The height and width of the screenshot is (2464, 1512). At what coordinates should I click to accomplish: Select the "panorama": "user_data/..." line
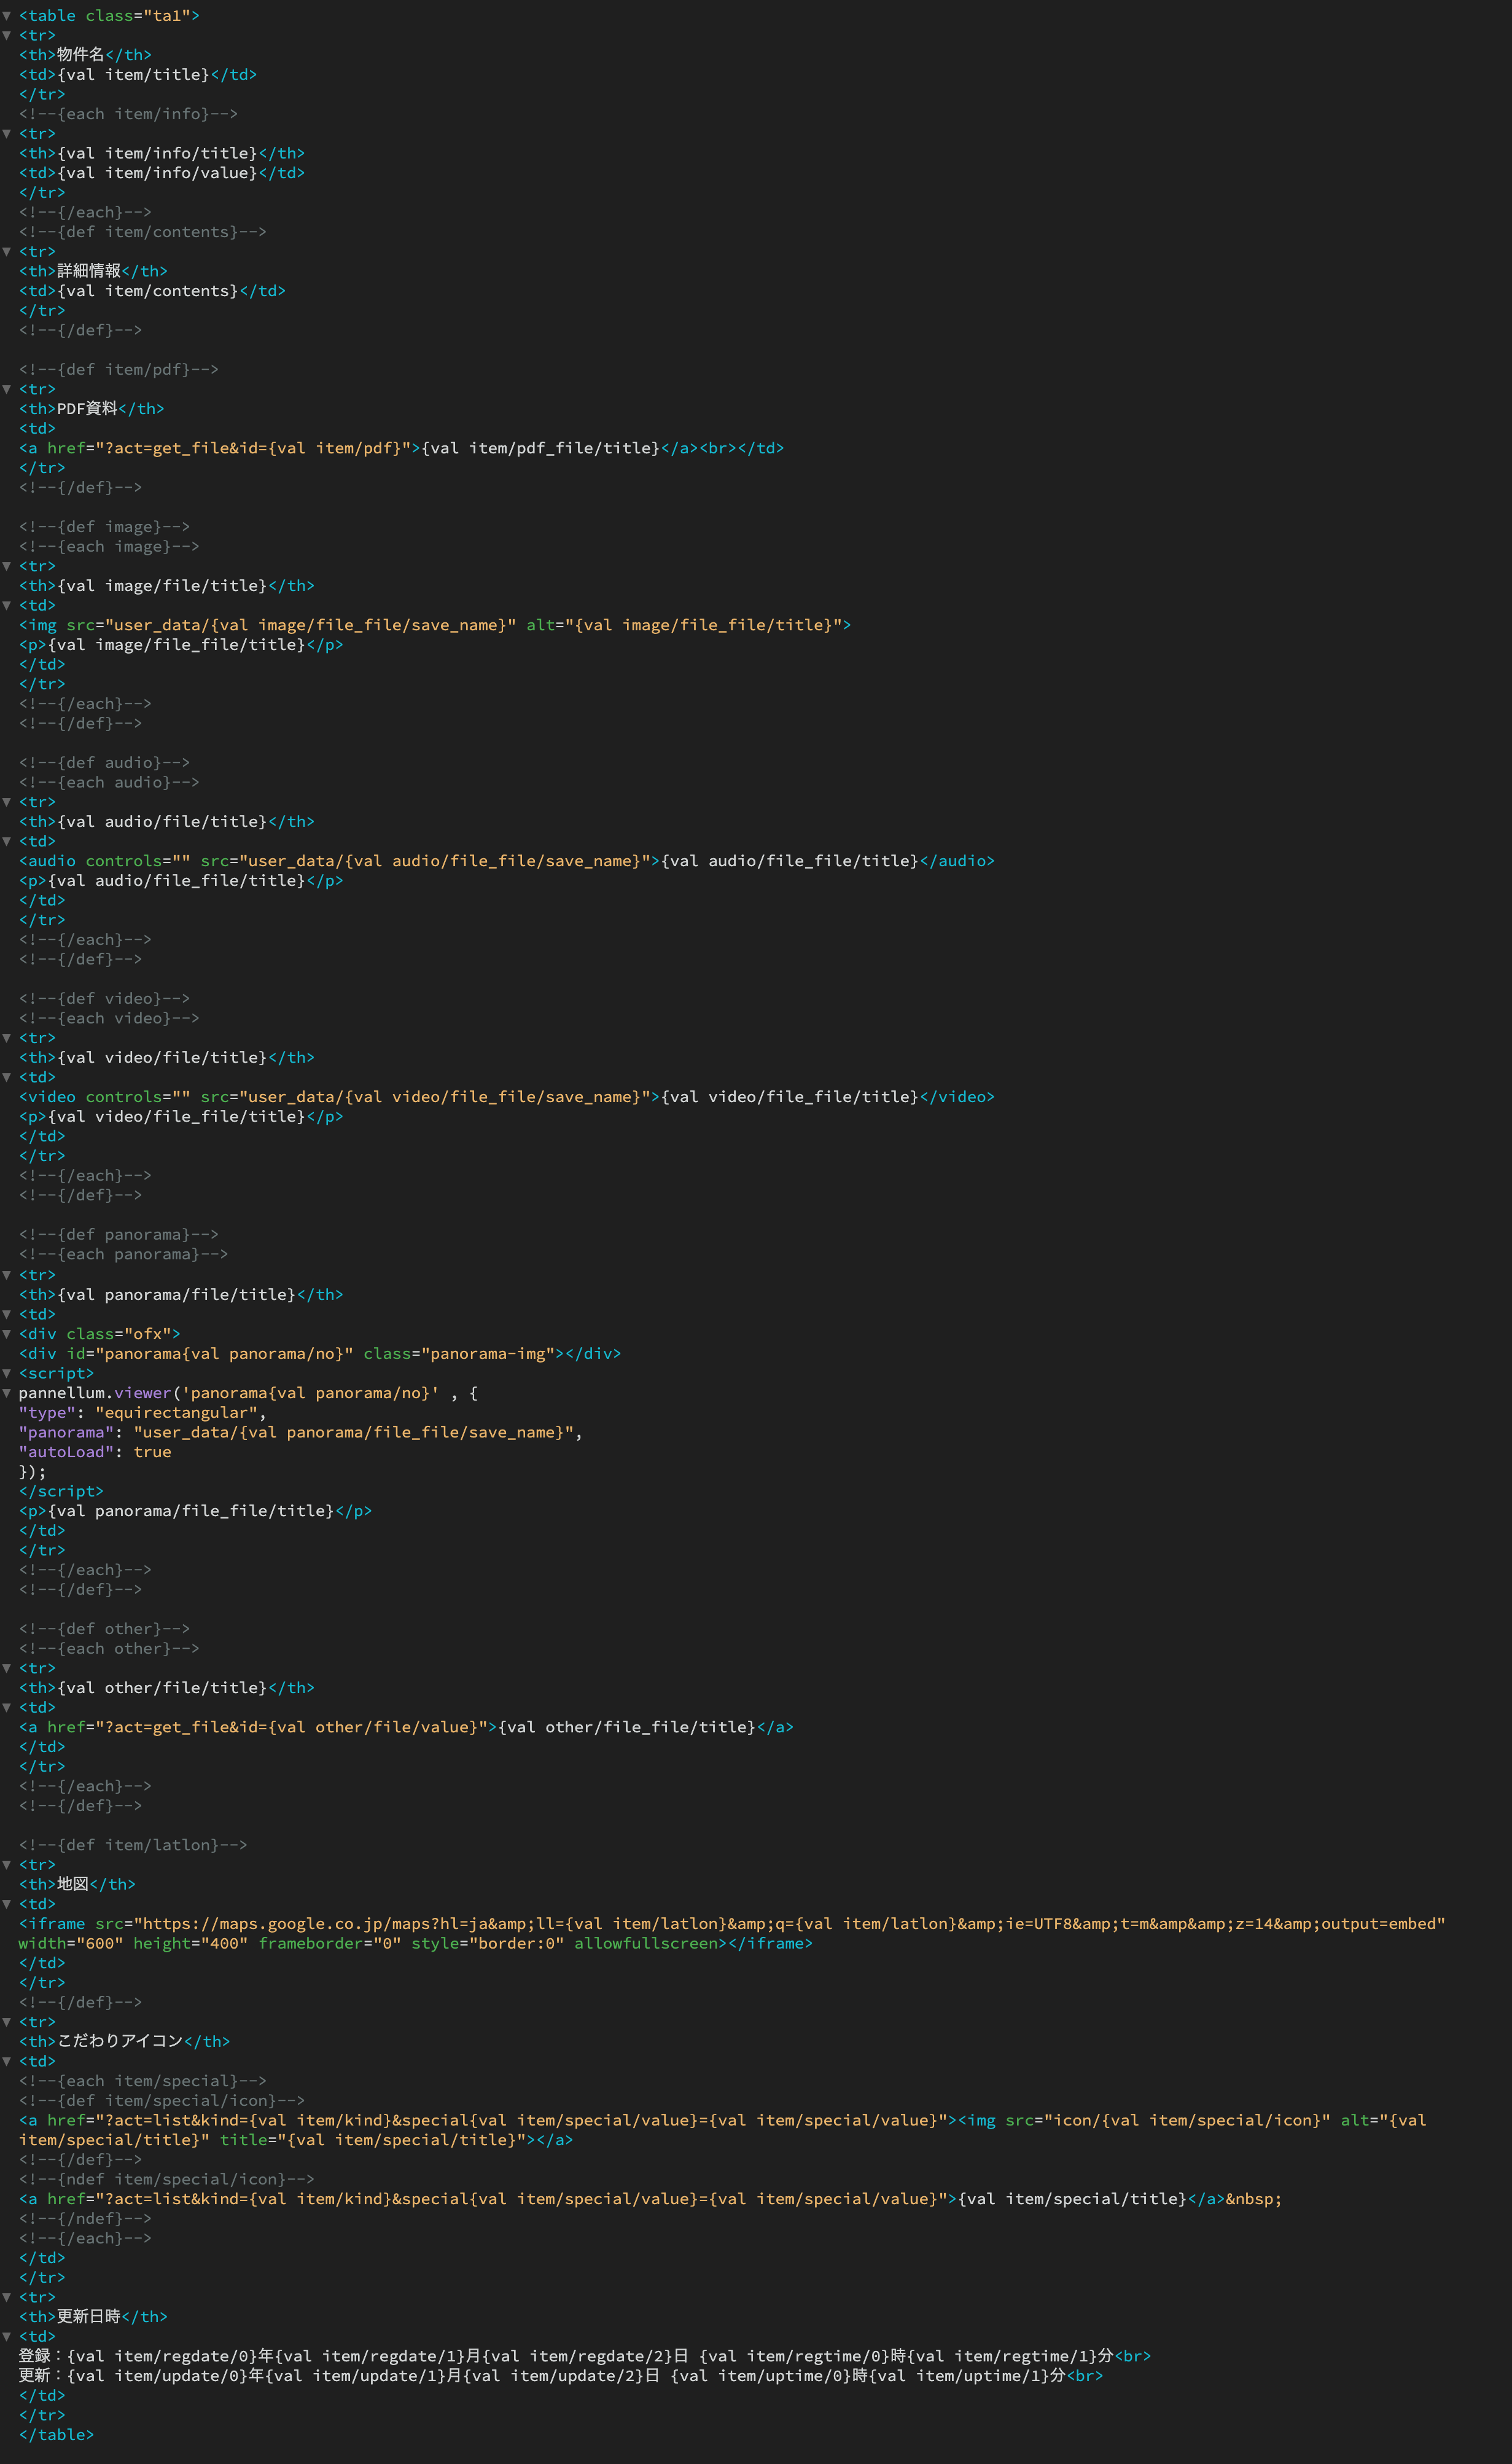point(301,1432)
